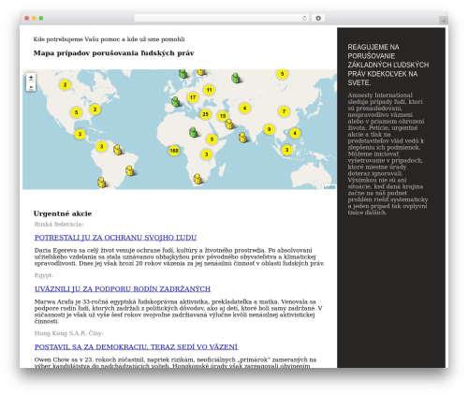Open cluster marker 3 over Central America
The height and width of the screenshot is (396, 468).
80,134
